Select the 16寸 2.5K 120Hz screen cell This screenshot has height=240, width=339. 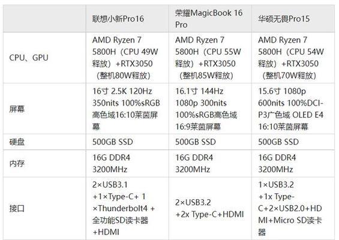click(x=127, y=109)
